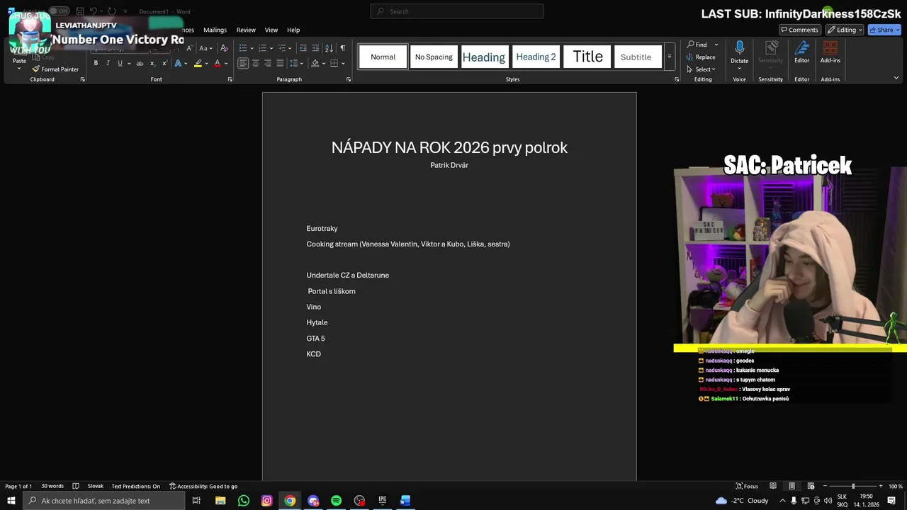
Task: Open Spotify from the taskbar
Action: (x=336, y=501)
